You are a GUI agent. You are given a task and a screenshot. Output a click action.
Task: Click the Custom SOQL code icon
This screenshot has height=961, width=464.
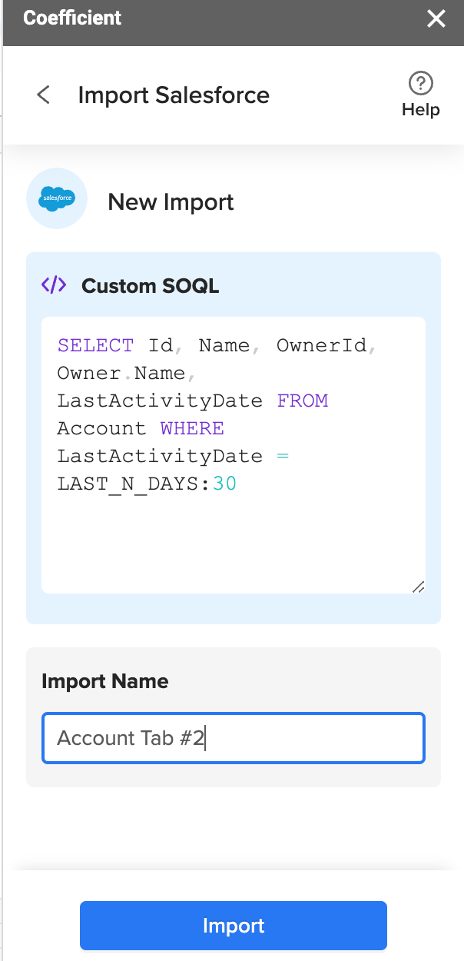pyautogui.click(x=54, y=285)
